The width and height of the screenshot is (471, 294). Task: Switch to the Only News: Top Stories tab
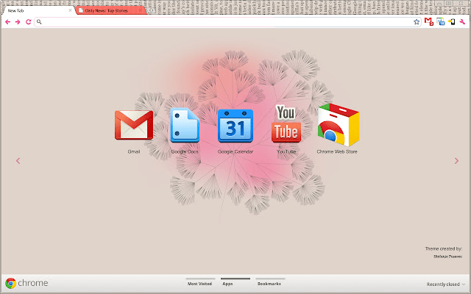point(110,11)
